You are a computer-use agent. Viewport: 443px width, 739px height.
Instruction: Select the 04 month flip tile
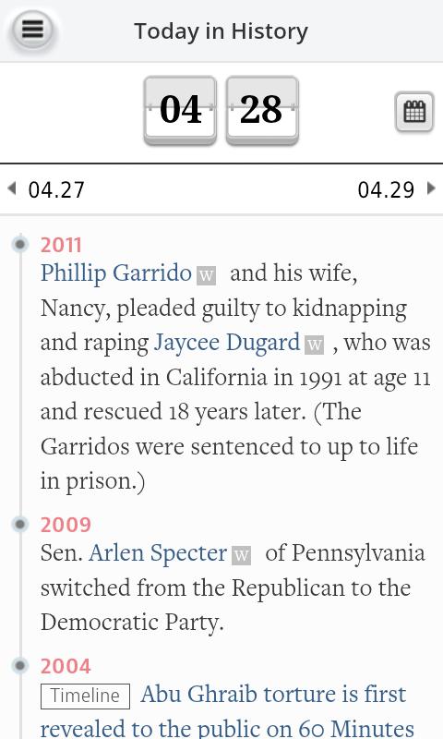(180, 110)
